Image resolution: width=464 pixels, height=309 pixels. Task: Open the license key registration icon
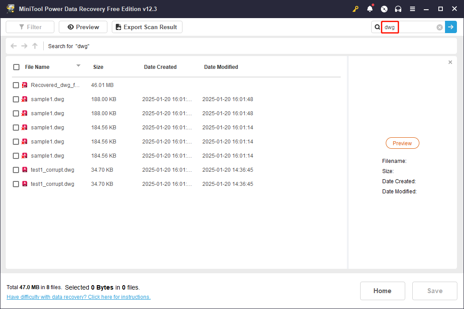point(356,9)
